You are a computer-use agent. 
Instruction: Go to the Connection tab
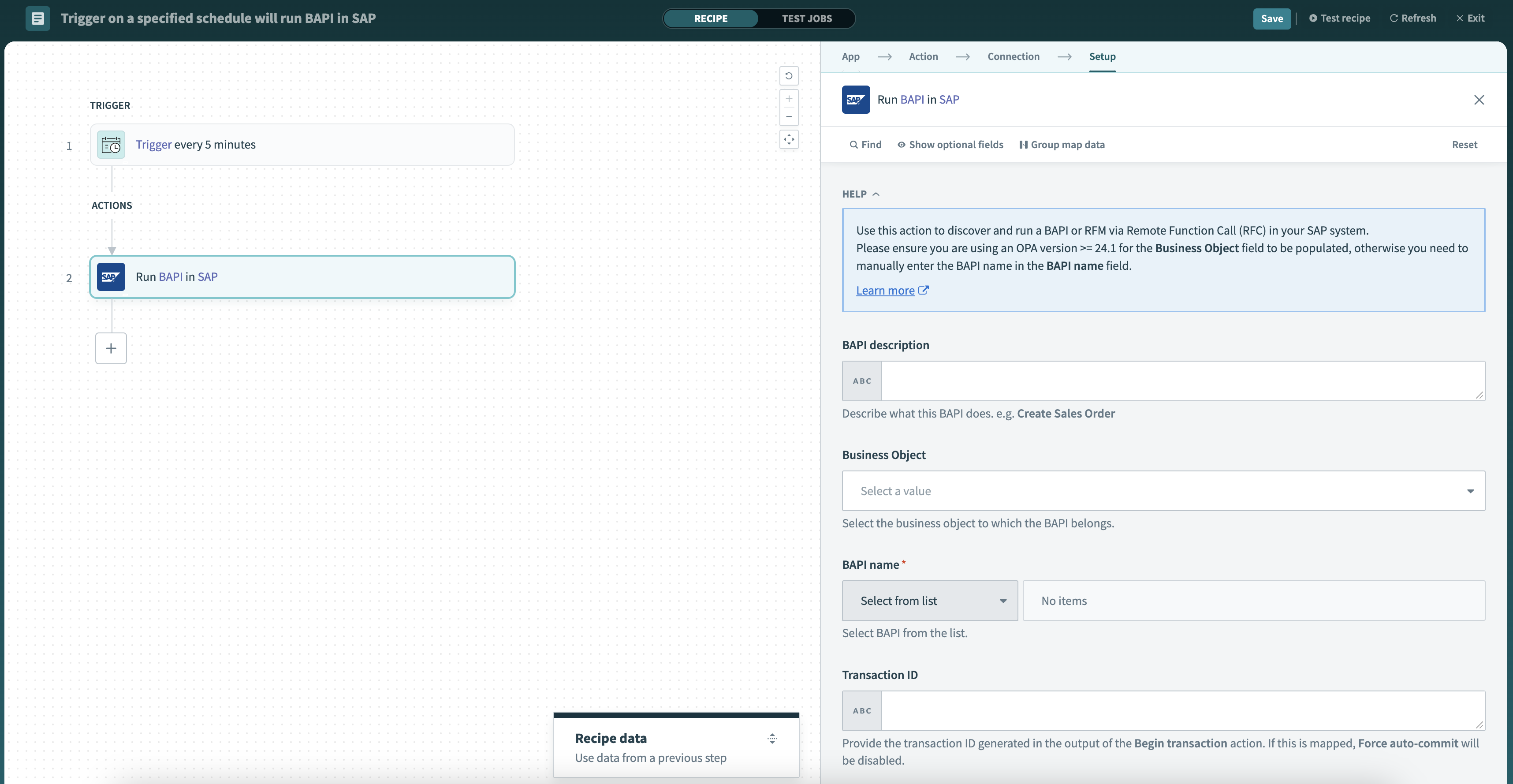pos(1013,56)
